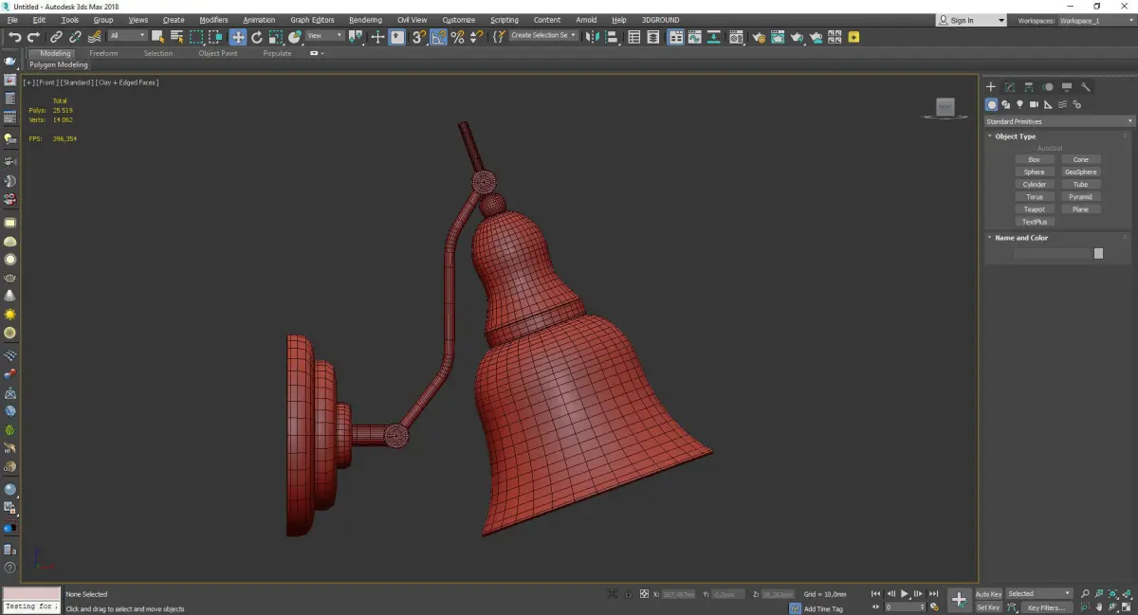Screen dimensions: 1138x615
Task: Switch to the Hierarchy command panel tab
Action: (x=1029, y=87)
